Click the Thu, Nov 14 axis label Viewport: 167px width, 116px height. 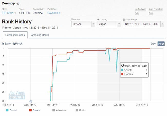click(x=53, y=105)
